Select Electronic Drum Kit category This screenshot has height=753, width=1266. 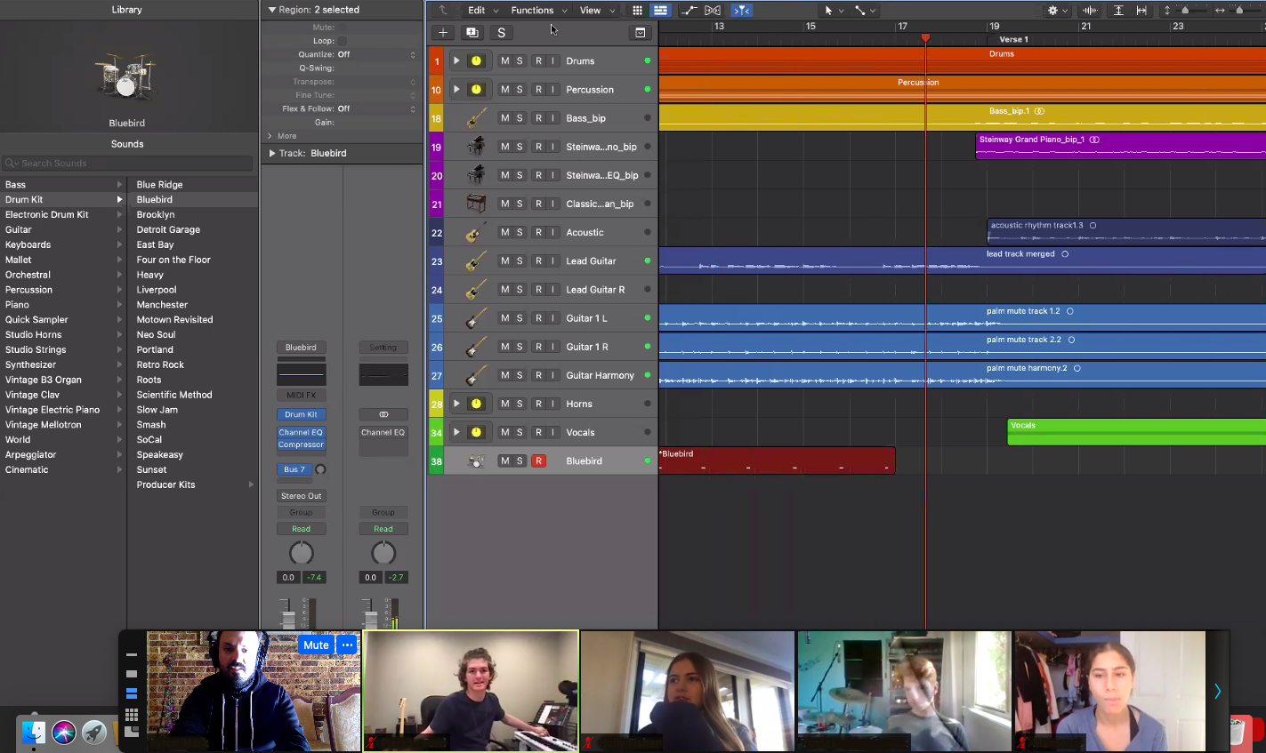[x=47, y=215]
